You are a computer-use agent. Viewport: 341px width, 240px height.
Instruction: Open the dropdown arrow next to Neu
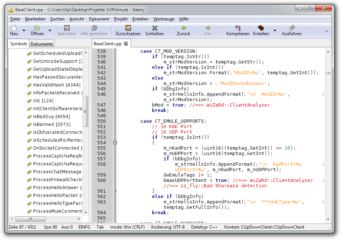point(24,31)
